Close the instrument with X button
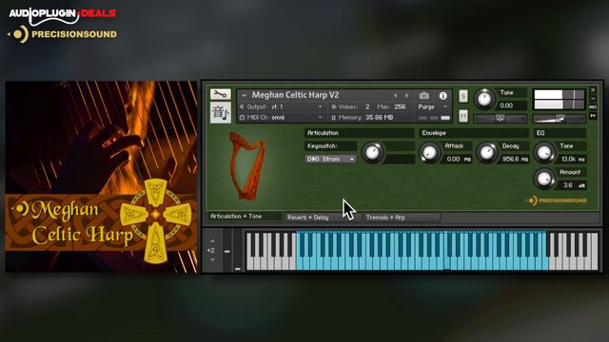The image size is (609, 342). click(593, 90)
